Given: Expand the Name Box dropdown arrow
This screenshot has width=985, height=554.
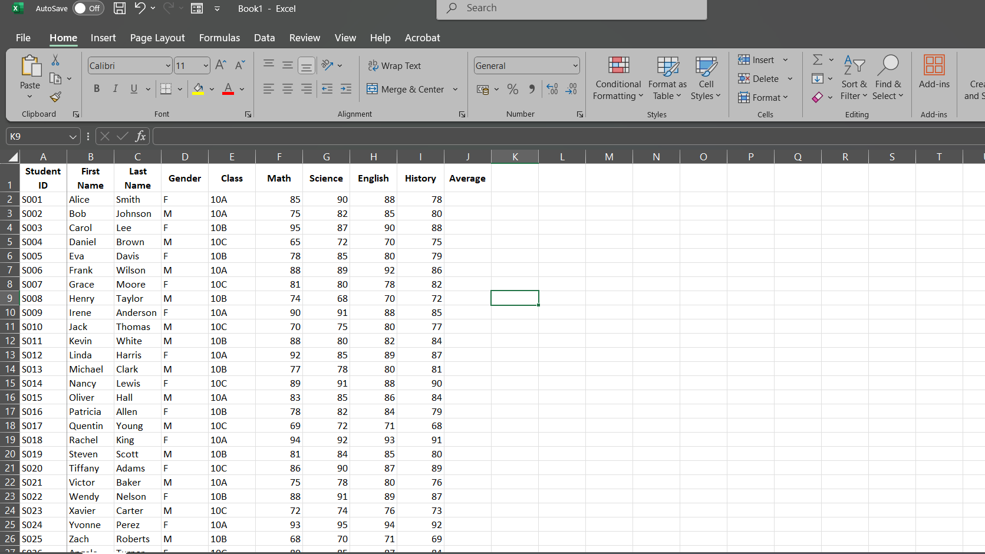Looking at the screenshot, I should (73, 137).
